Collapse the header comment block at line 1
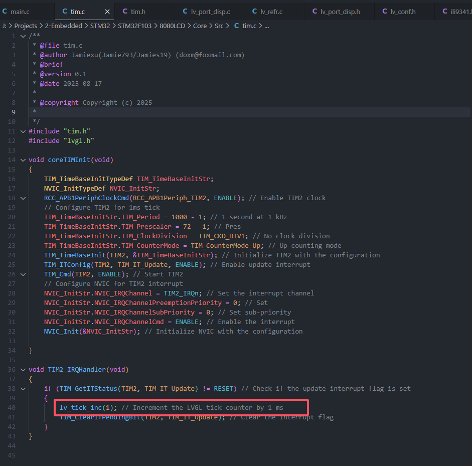Screen dimensions: 472x466 23,36
